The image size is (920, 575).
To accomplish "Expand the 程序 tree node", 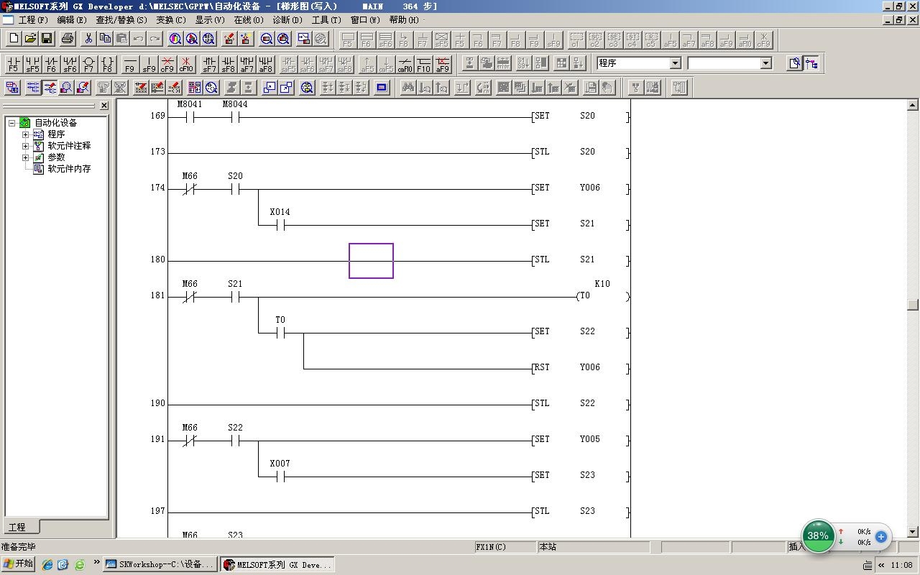I will click(x=25, y=134).
